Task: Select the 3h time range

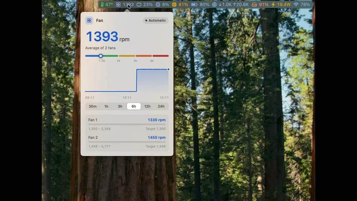Action: (x=120, y=106)
